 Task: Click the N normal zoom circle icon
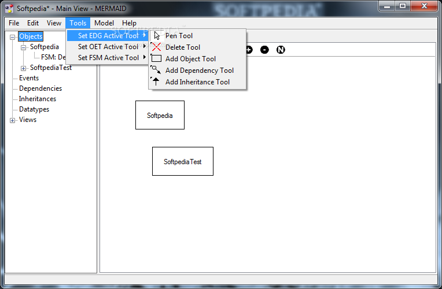pos(281,50)
